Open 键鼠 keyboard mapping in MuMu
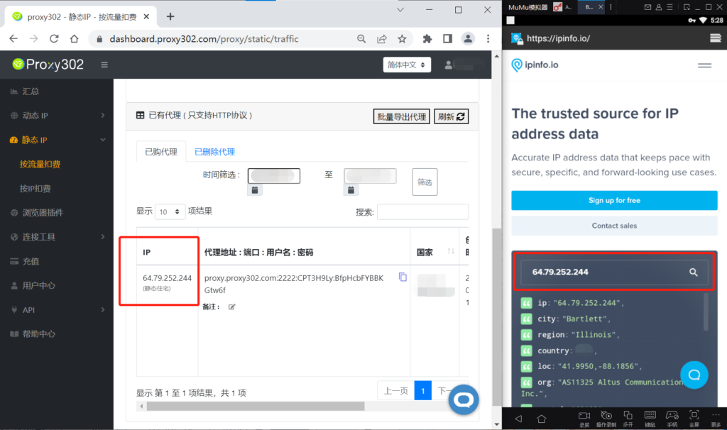727x430 pixels. tap(650, 419)
